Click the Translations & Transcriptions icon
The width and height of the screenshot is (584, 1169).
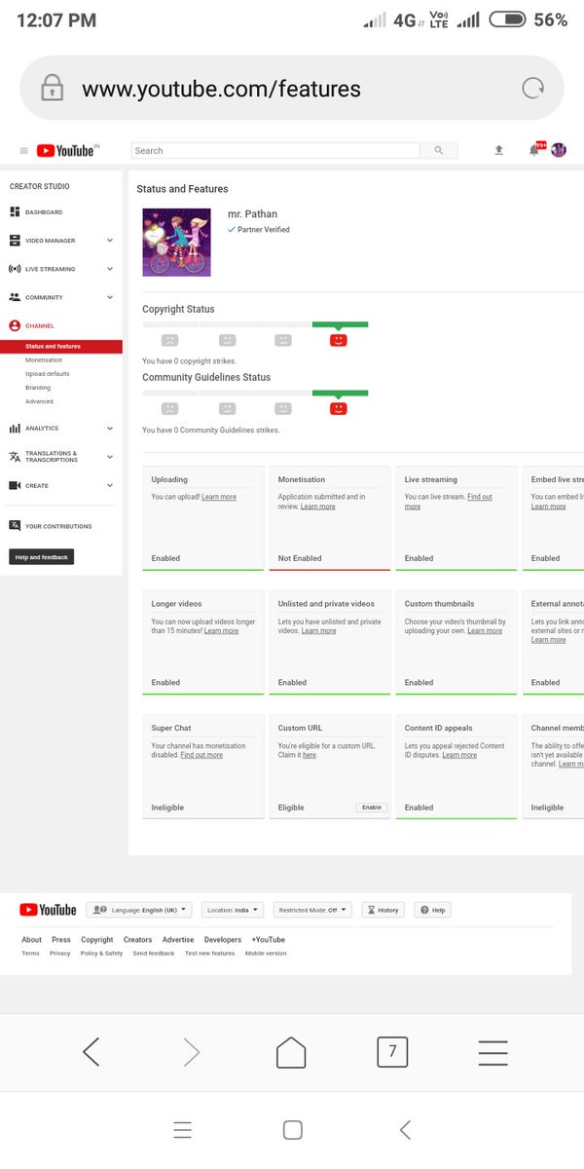(15, 456)
